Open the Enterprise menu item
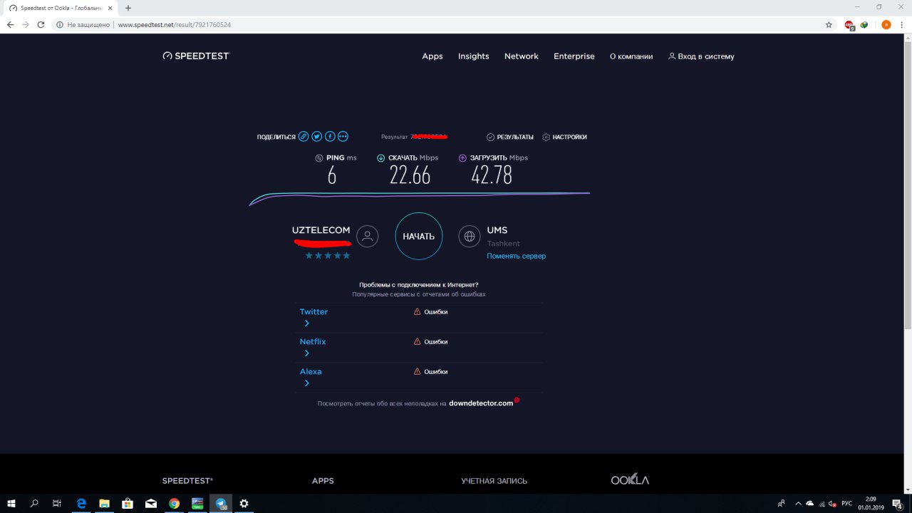This screenshot has width=912, height=513. tap(574, 56)
